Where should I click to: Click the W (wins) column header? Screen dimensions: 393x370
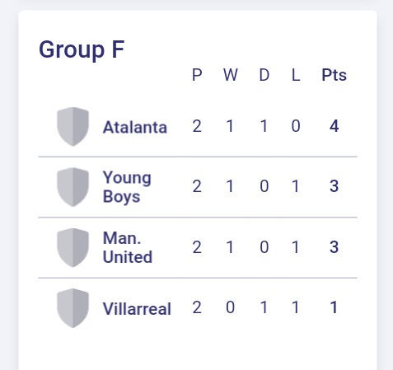point(230,75)
